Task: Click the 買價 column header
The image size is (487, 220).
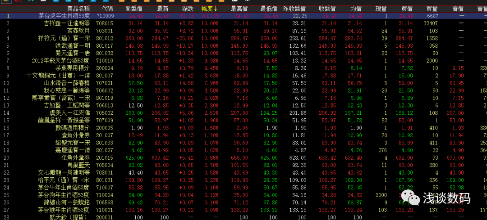Action: pyautogui.click(x=408, y=9)
